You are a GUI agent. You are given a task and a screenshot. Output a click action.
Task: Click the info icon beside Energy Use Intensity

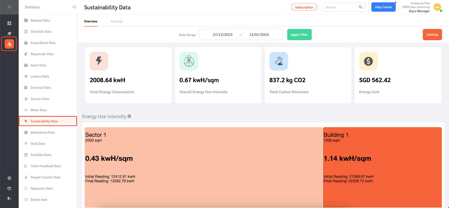point(129,116)
